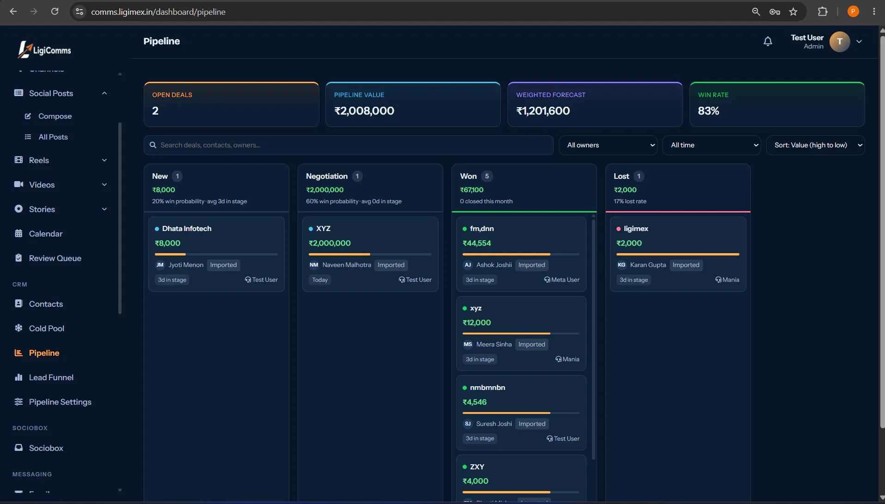
Task: Open the notifications bell
Action: pos(768,42)
